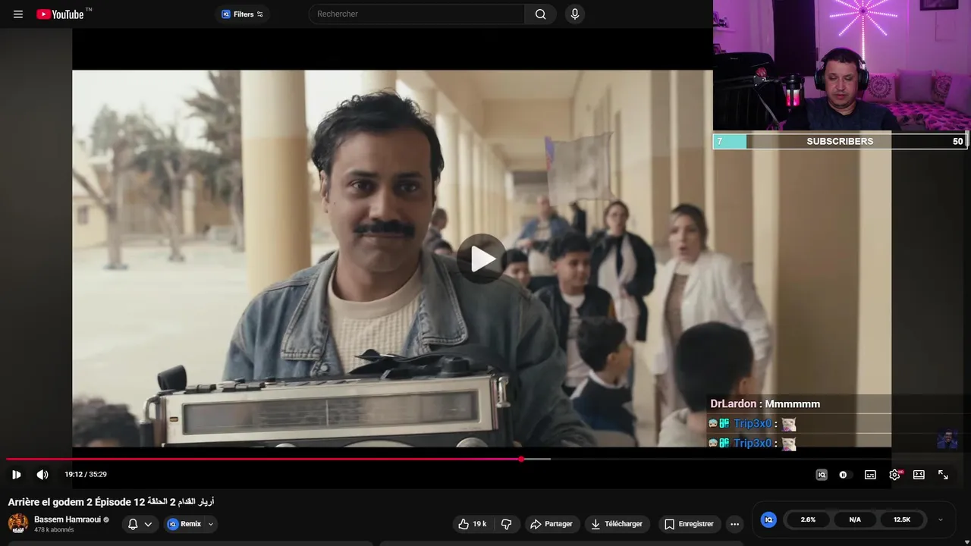Open the three-dot more actions menu
Image resolution: width=971 pixels, height=546 pixels.
click(734, 524)
